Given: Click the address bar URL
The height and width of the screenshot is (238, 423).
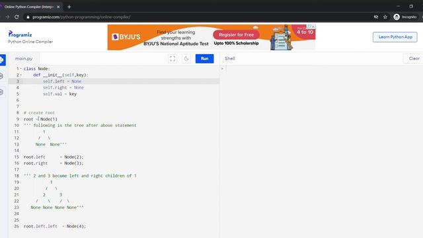Looking at the screenshot, I should (81, 17).
